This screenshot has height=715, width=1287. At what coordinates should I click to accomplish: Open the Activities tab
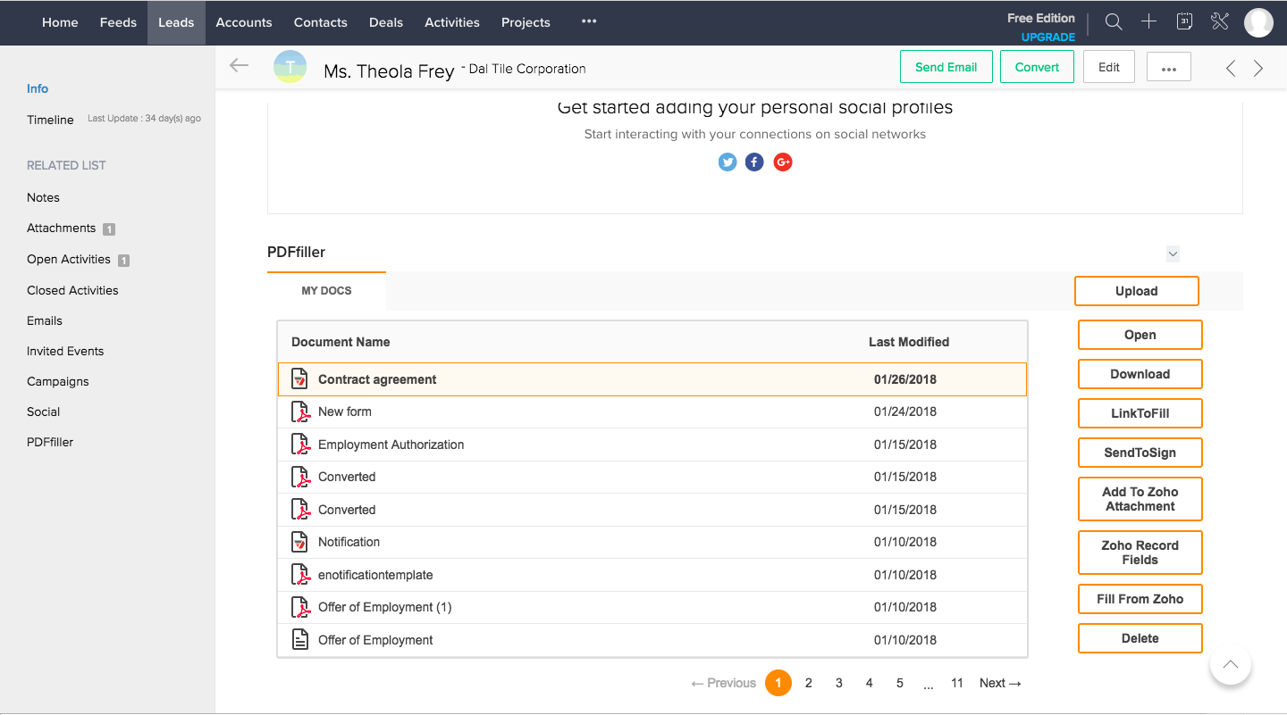click(452, 22)
